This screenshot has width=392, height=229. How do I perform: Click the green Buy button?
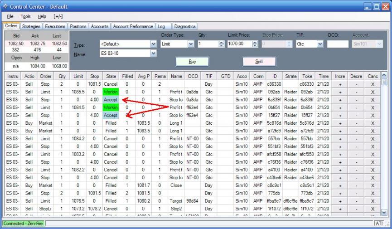tap(192, 62)
